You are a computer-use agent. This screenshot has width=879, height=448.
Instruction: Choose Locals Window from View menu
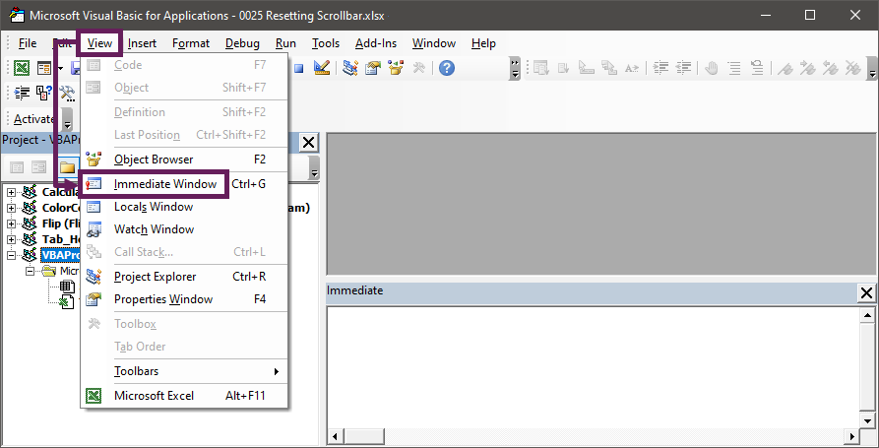point(184,207)
